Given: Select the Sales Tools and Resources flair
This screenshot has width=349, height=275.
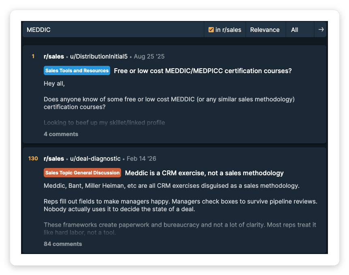Looking at the screenshot, I should click(x=77, y=71).
